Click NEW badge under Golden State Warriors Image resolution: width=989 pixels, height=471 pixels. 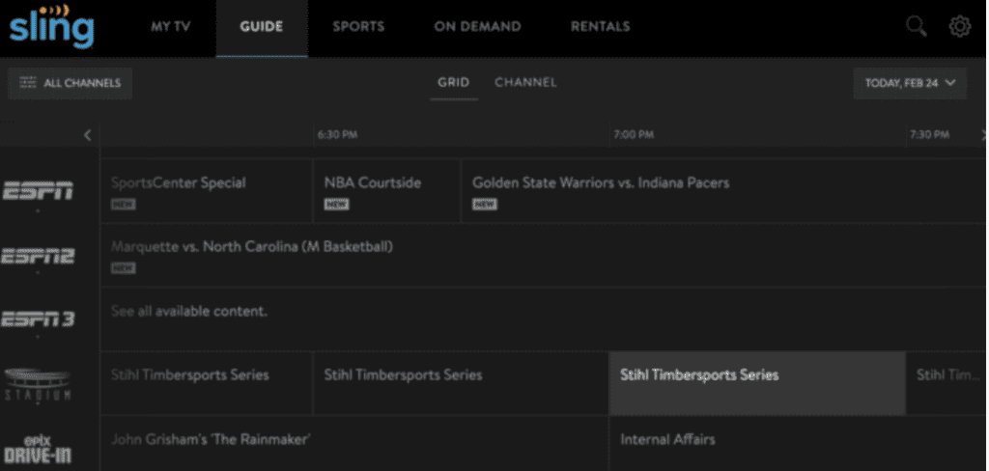point(485,205)
